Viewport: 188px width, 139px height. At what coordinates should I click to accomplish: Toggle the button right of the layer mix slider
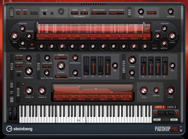coord(176,113)
